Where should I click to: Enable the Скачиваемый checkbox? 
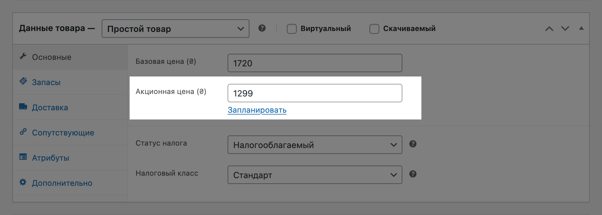pos(374,29)
